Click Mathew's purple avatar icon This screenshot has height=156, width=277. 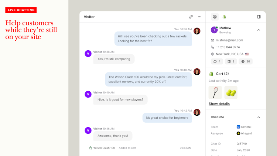[214, 30]
